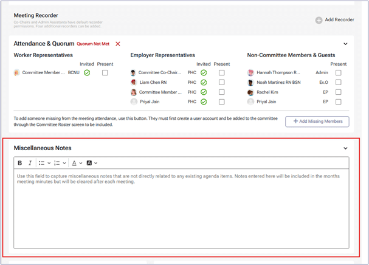Toggle italic formatting in notes editor
Screen dimensions: 369x265
coord(30,163)
